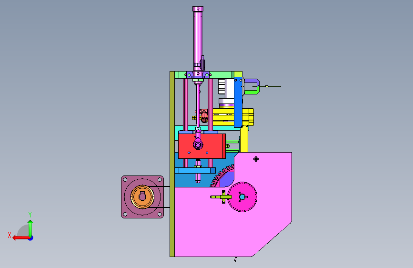Select the magenta toothed index disc
Image resolution: width=413 pixels, height=268 pixels.
(x=242, y=197)
